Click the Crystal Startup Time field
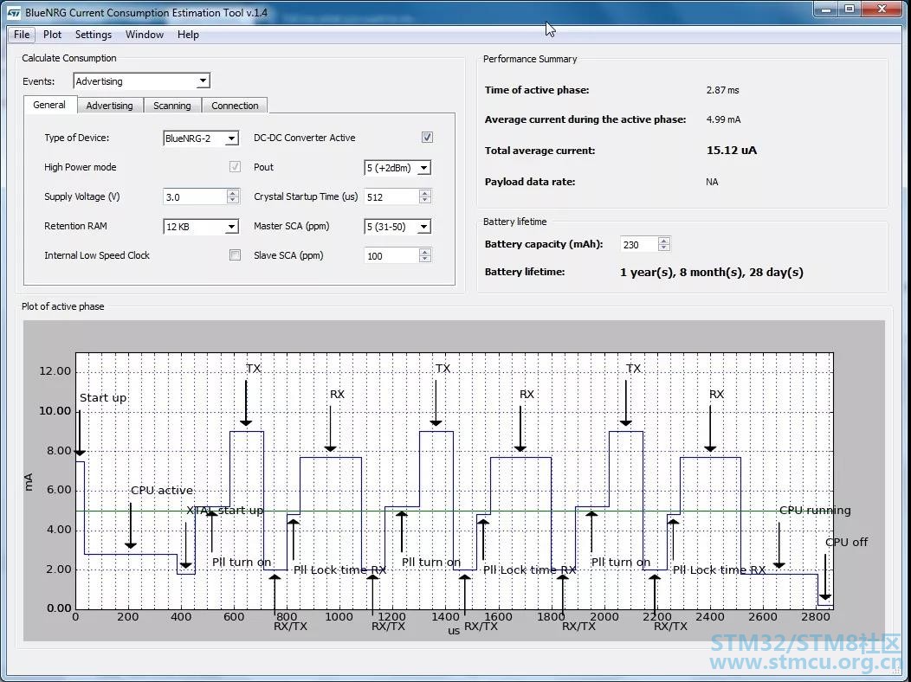911x682 pixels. click(391, 196)
